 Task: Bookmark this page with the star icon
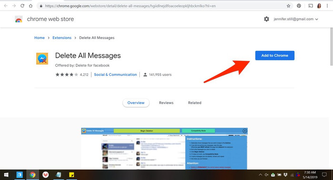[288, 6]
